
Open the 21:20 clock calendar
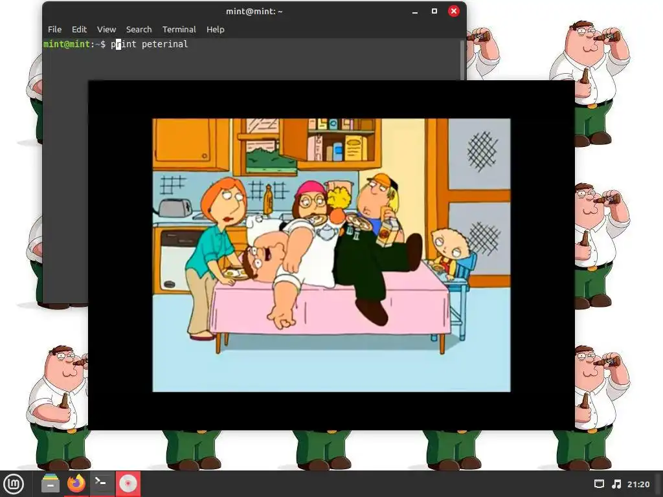(638, 484)
